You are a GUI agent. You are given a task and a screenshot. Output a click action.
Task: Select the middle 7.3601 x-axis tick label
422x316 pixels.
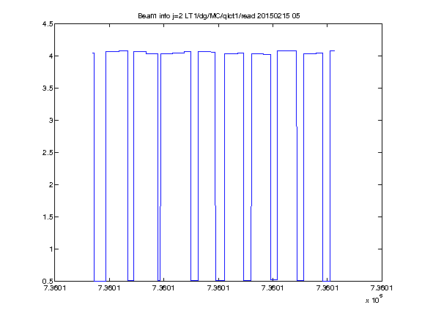(218, 288)
